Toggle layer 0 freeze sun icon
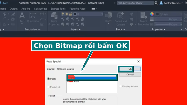This screenshot has height=105, width=187. 67,14
